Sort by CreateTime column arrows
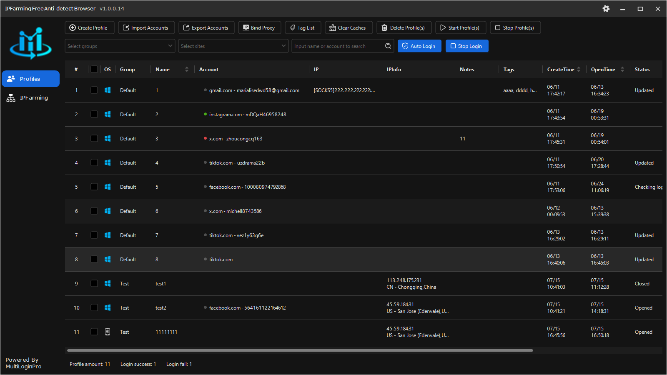Screen dimensions: 667x375 coord(579,70)
